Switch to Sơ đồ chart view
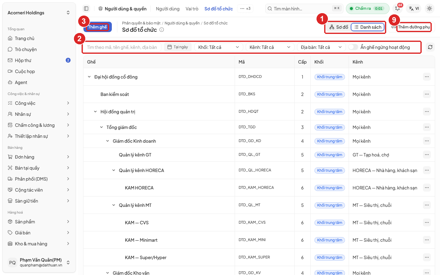This screenshot has height=275, width=440. (339, 27)
